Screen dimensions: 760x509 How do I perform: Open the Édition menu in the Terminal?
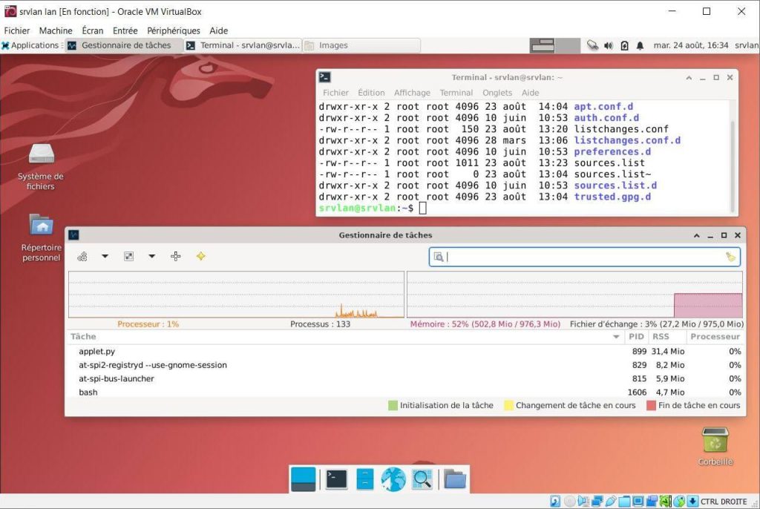(371, 93)
